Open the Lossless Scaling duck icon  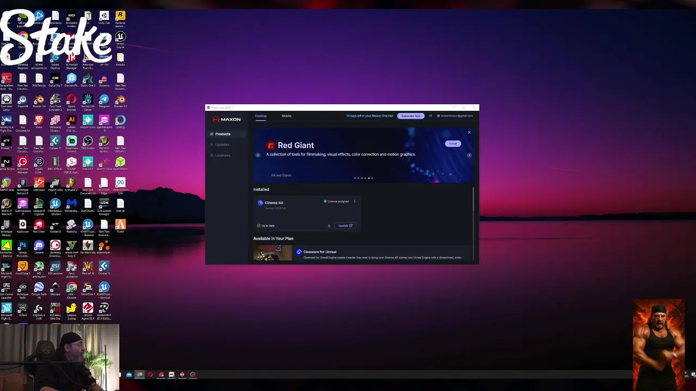click(71, 311)
